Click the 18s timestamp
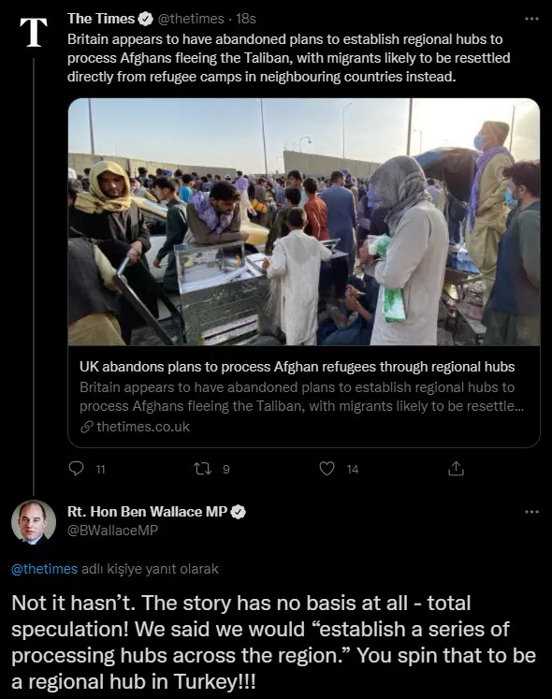The image size is (552, 699). pyautogui.click(x=246, y=19)
